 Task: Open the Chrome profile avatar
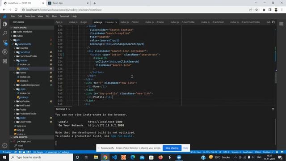tap(276, 10)
